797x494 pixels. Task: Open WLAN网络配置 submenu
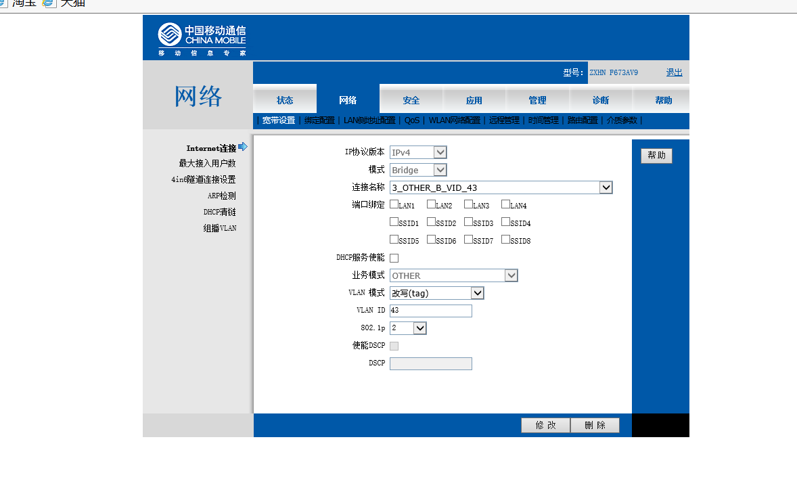[x=454, y=120]
